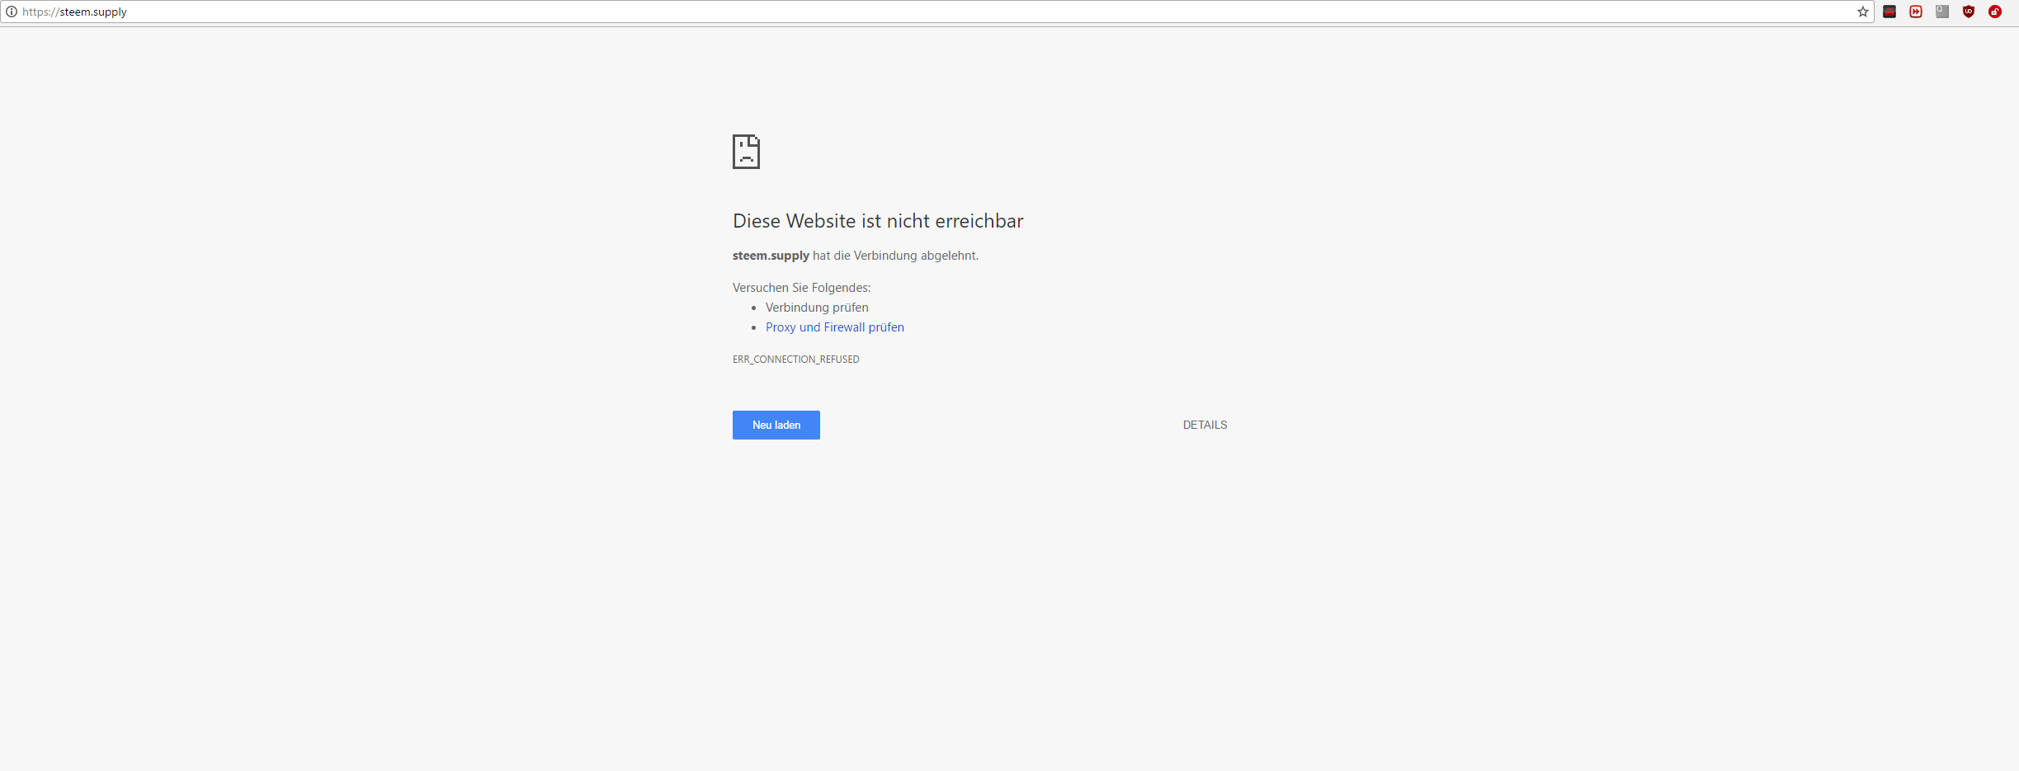This screenshot has width=2019, height=771.
Task: Bookmark this page with the star icon
Action: pos(1863,12)
